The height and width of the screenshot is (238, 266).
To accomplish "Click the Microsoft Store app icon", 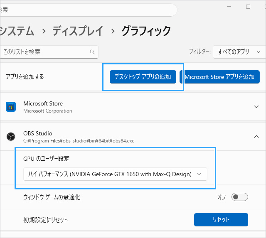I will pos(11,107).
